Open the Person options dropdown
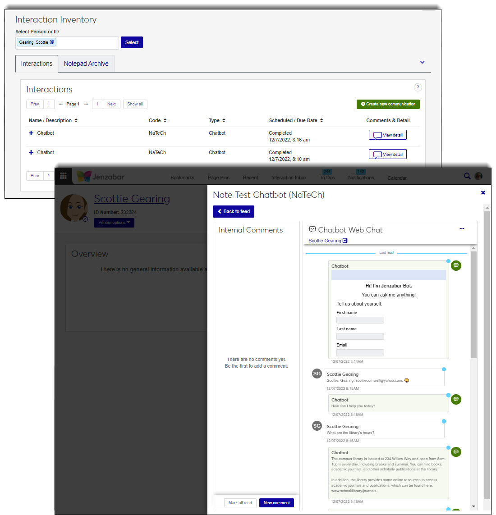The height and width of the screenshot is (515, 496). click(114, 223)
